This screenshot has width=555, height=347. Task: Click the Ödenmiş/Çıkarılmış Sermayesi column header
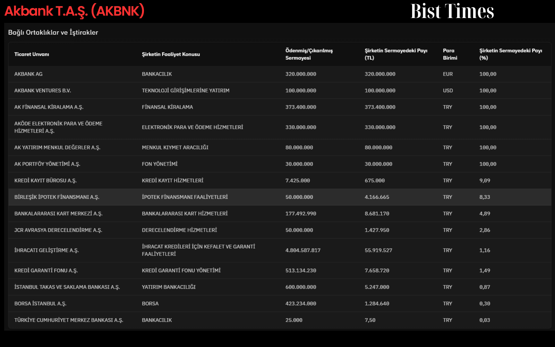tap(309, 54)
